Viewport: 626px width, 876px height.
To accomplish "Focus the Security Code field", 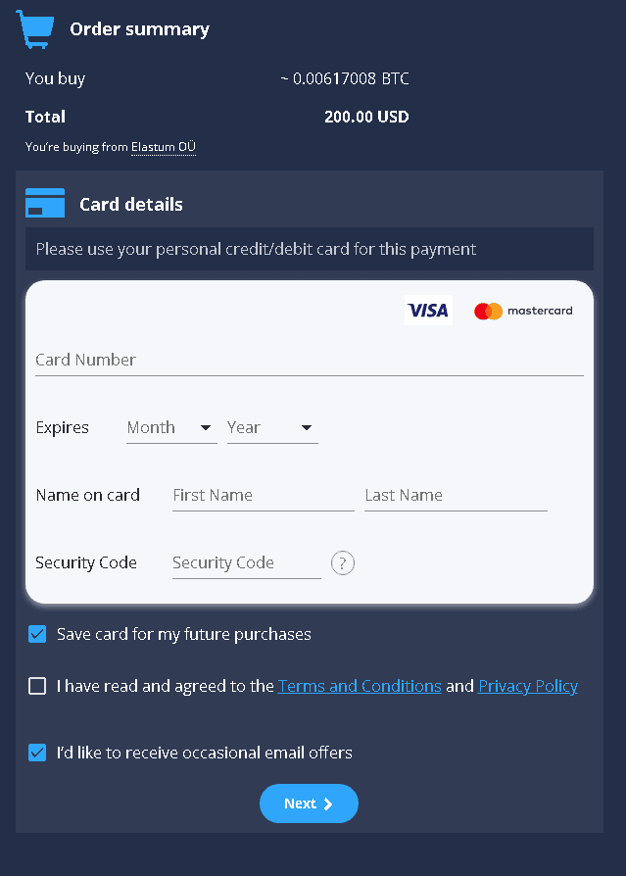I will point(246,563).
